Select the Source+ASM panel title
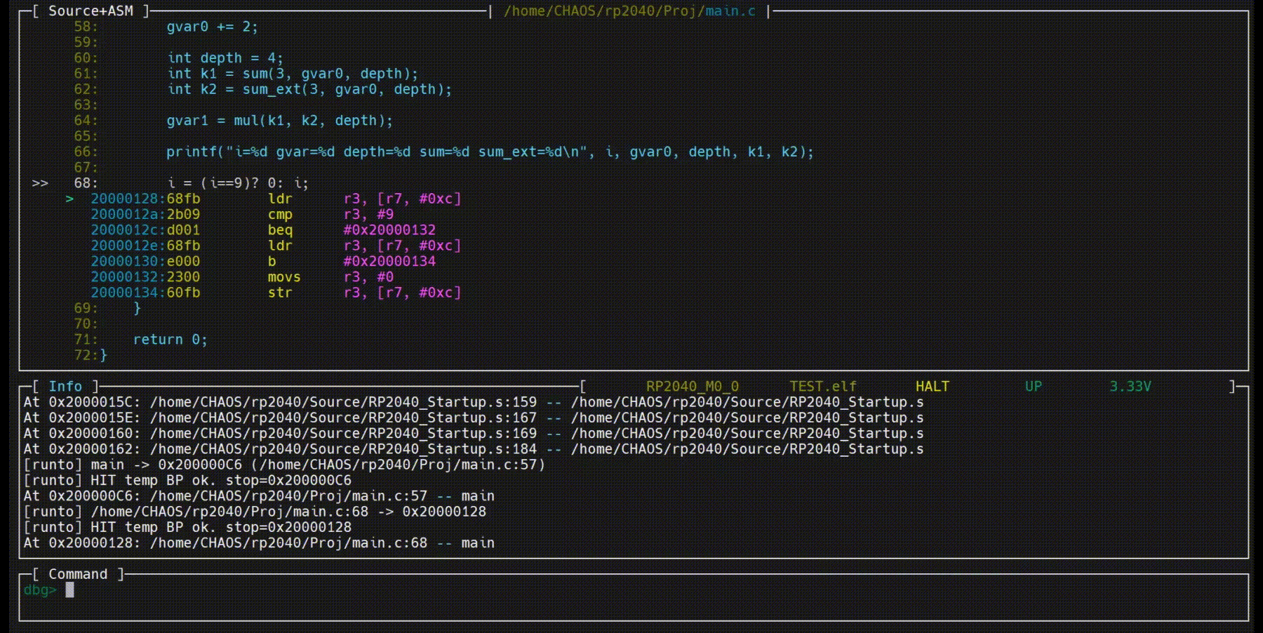Viewport: 1263px width, 633px height. click(x=91, y=11)
